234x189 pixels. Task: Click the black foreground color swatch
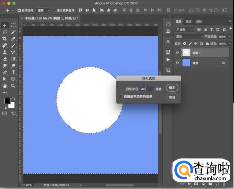tap(7, 101)
